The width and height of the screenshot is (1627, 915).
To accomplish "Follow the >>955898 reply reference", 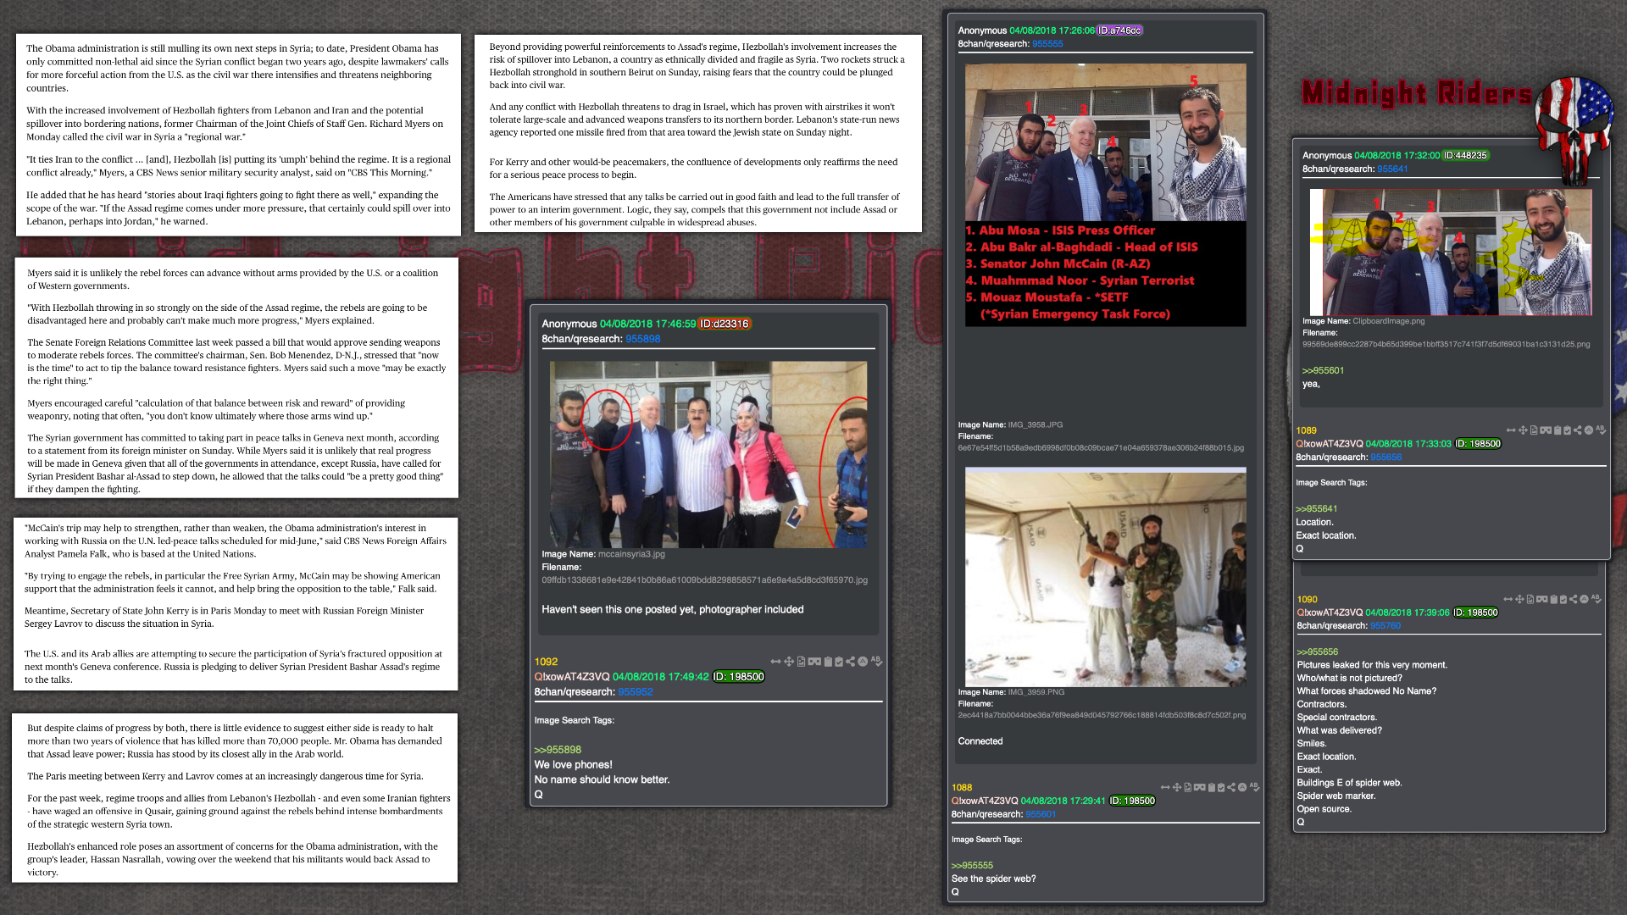I will 558,750.
